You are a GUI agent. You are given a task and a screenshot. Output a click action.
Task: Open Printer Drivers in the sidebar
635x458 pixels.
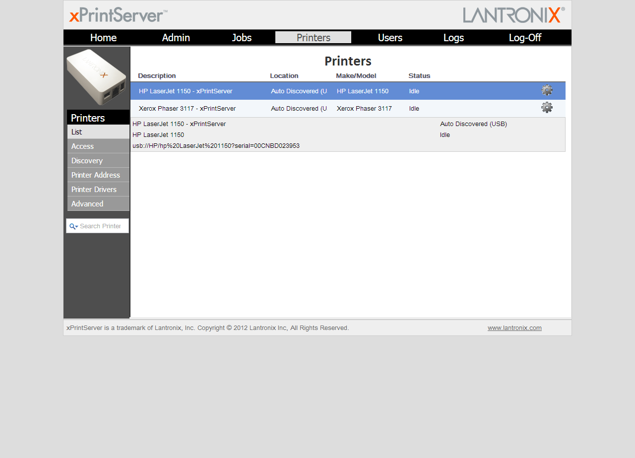click(x=98, y=190)
